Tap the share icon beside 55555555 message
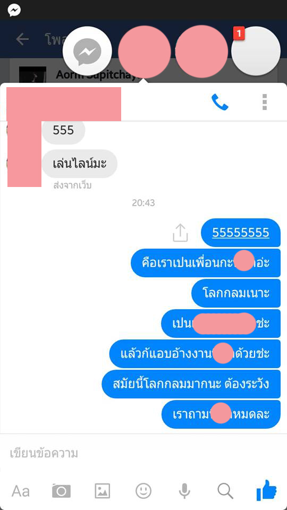The image size is (287, 510). [180, 233]
